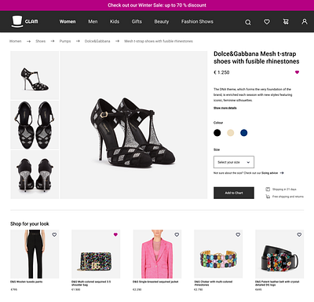Select the blue colour swatch
The height and width of the screenshot is (302, 314).
[x=244, y=133]
